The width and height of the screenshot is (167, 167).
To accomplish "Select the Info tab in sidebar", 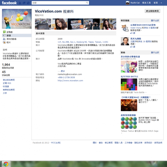I will click(17, 35).
